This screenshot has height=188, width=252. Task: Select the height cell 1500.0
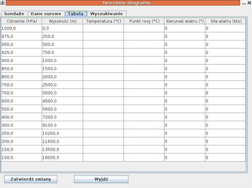(x=62, y=68)
